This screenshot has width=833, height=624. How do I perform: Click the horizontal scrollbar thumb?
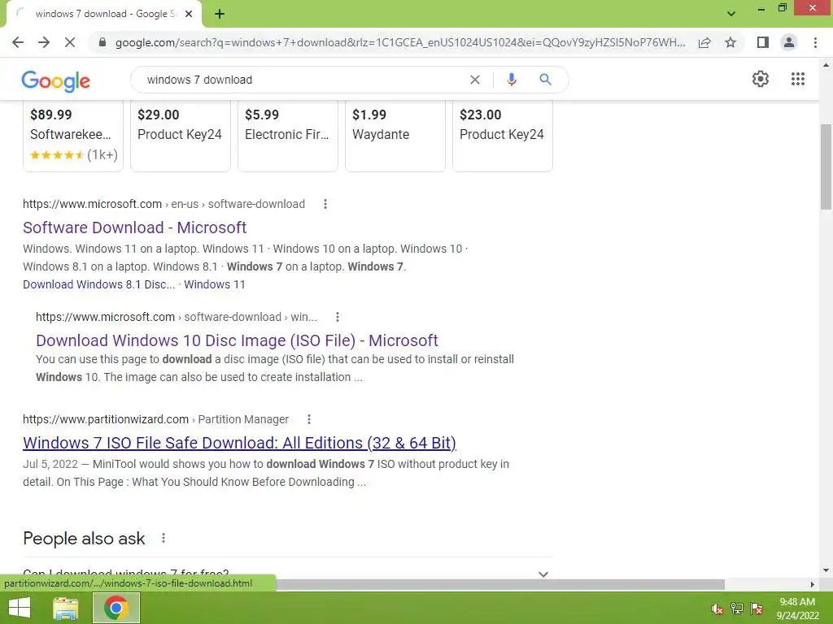click(x=500, y=584)
